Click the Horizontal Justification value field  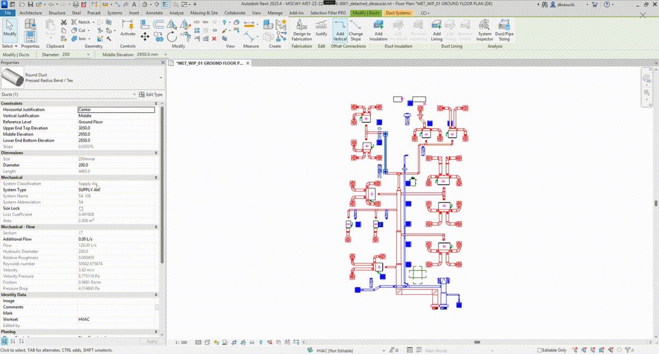click(116, 110)
